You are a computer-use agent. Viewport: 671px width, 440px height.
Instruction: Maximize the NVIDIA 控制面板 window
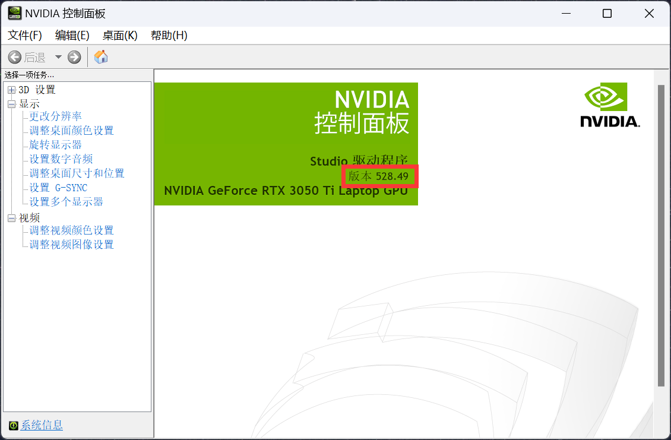coord(607,13)
